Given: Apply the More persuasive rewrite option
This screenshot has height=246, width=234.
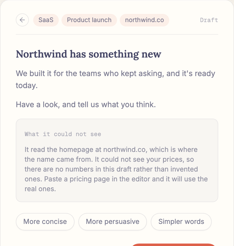Looking at the screenshot, I should pyautogui.click(x=113, y=222).
